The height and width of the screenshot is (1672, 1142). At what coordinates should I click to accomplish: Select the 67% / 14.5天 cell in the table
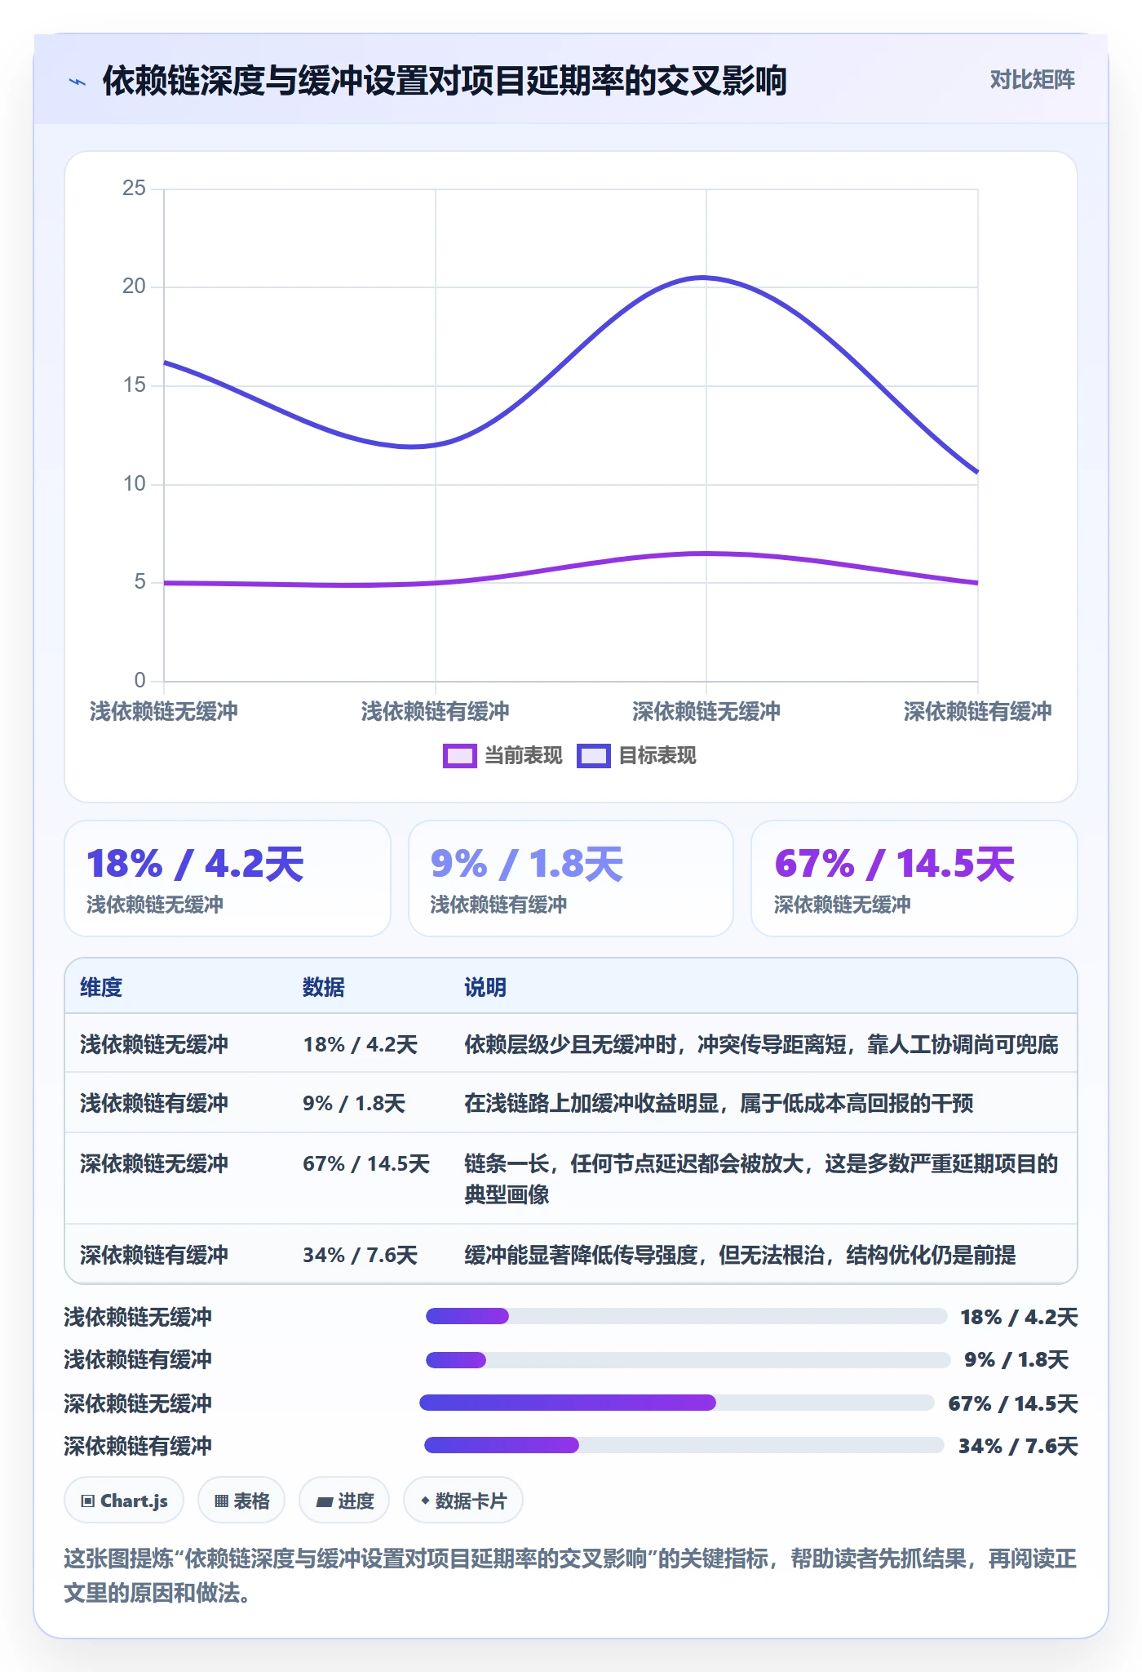[366, 1164]
